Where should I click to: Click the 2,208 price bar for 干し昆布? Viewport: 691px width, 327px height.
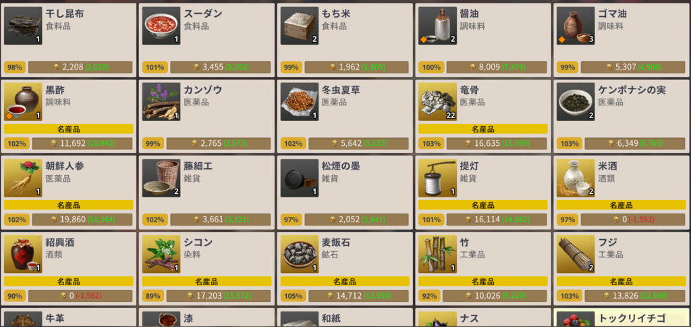80,67
